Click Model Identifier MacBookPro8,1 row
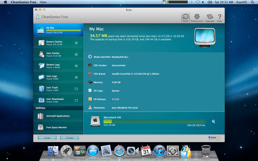Viewport: 258px width, 161px height. [x=154, y=57]
